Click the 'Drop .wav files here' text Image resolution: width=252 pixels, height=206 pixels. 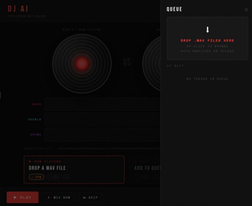coord(207,41)
